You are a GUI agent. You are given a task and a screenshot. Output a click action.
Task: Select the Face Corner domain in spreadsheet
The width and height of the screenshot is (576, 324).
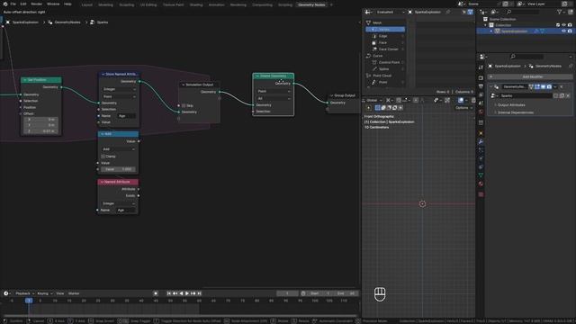click(x=388, y=49)
